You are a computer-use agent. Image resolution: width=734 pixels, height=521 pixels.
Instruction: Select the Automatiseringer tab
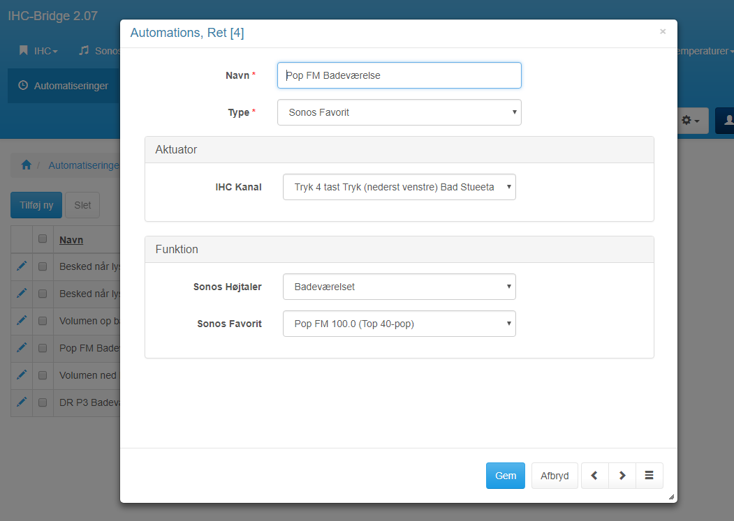pos(64,86)
